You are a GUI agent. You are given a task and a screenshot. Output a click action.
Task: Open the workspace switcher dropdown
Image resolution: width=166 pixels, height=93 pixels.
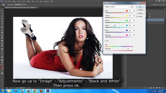pyautogui.click(x=159, y=5)
